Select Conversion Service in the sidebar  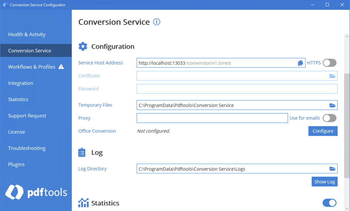click(x=36, y=50)
